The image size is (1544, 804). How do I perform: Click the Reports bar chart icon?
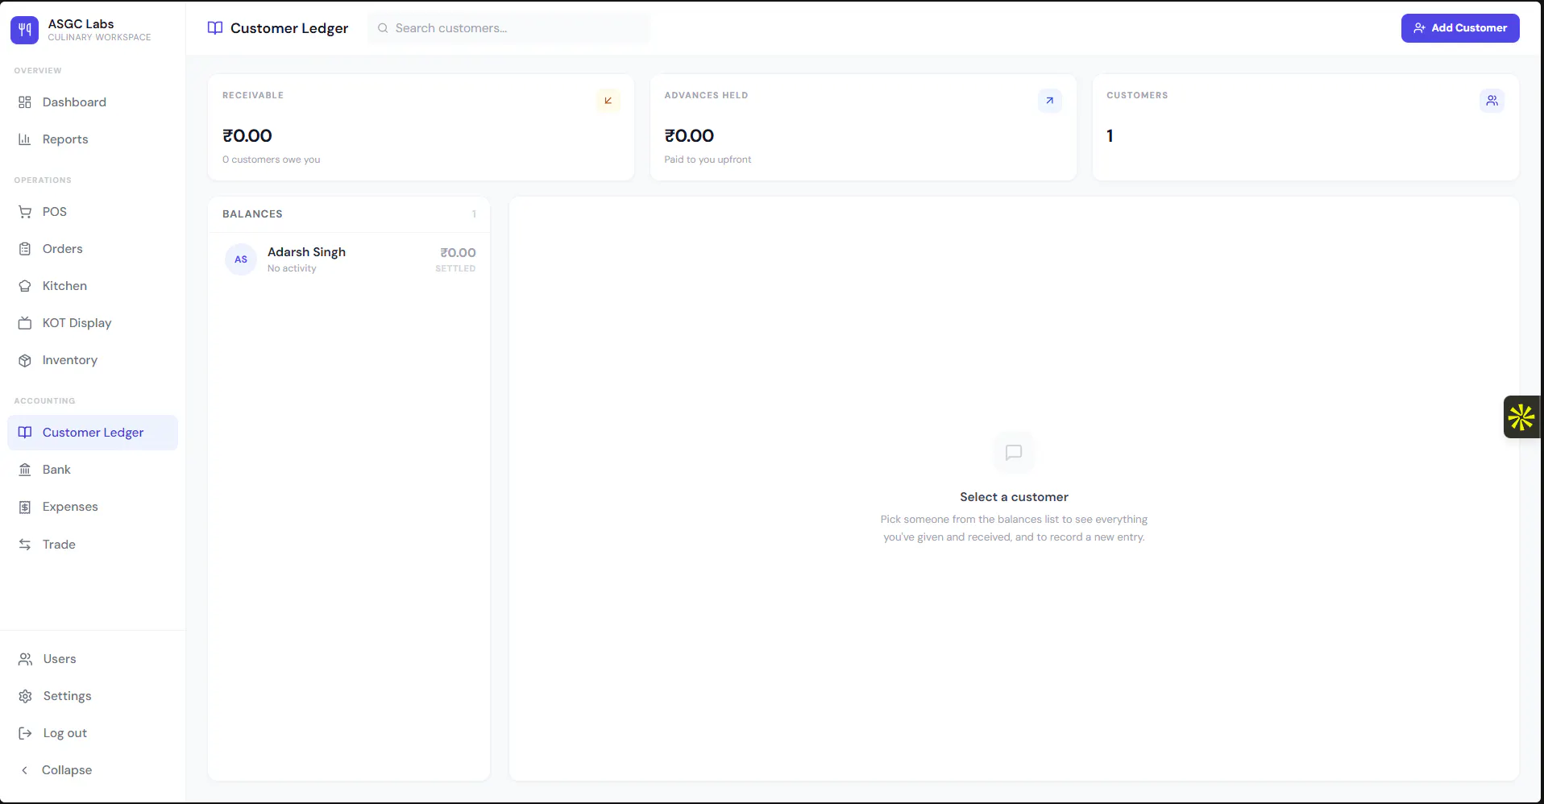[25, 139]
